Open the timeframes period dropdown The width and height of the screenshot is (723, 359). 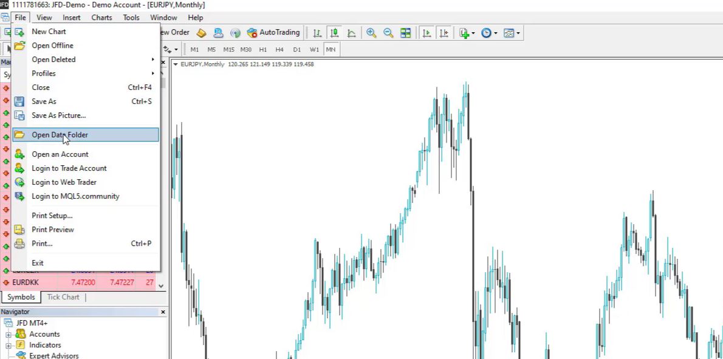tap(496, 32)
